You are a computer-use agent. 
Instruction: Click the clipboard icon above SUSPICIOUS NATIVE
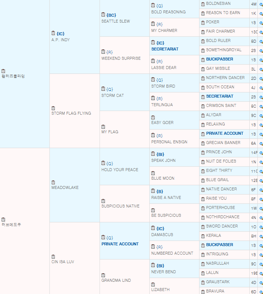[103, 201]
